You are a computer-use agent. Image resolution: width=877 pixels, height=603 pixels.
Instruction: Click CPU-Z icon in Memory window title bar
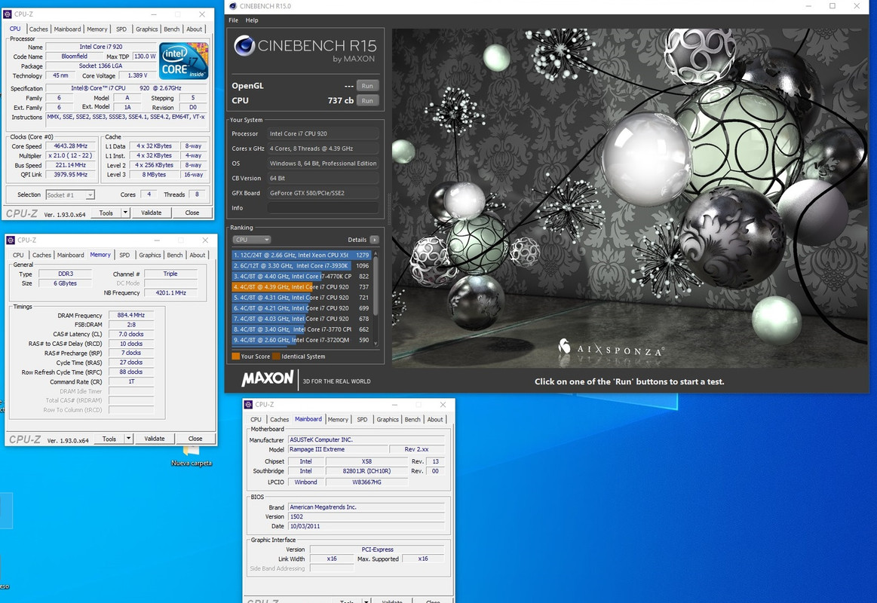11,240
